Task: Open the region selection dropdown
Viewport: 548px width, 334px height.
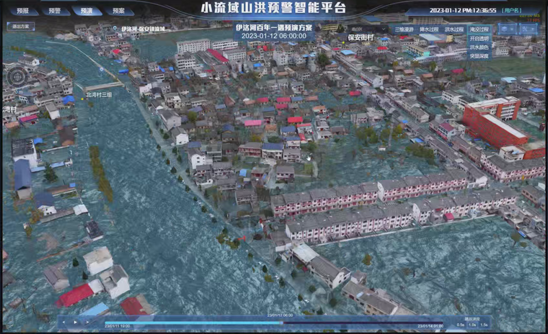Action: [x=368, y=29]
